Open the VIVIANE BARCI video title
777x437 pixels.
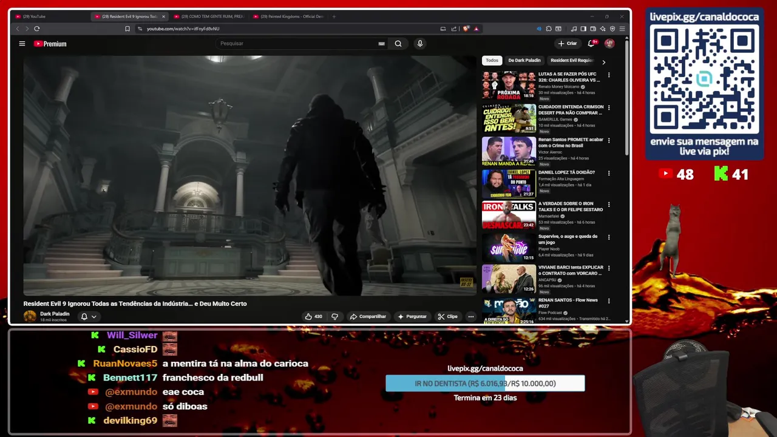[571, 270]
